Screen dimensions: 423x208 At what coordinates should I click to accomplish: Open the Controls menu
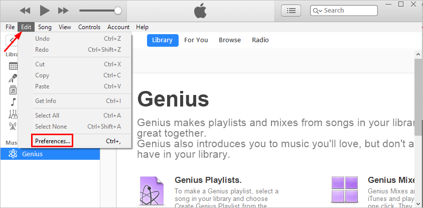pyautogui.click(x=89, y=27)
